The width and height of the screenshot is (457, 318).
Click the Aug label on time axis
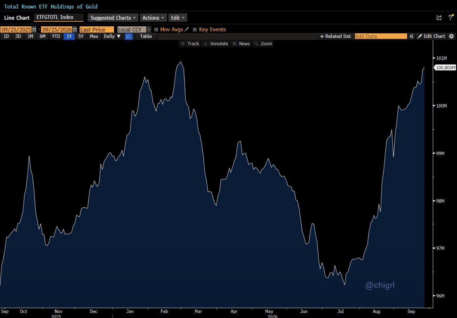(376, 311)
